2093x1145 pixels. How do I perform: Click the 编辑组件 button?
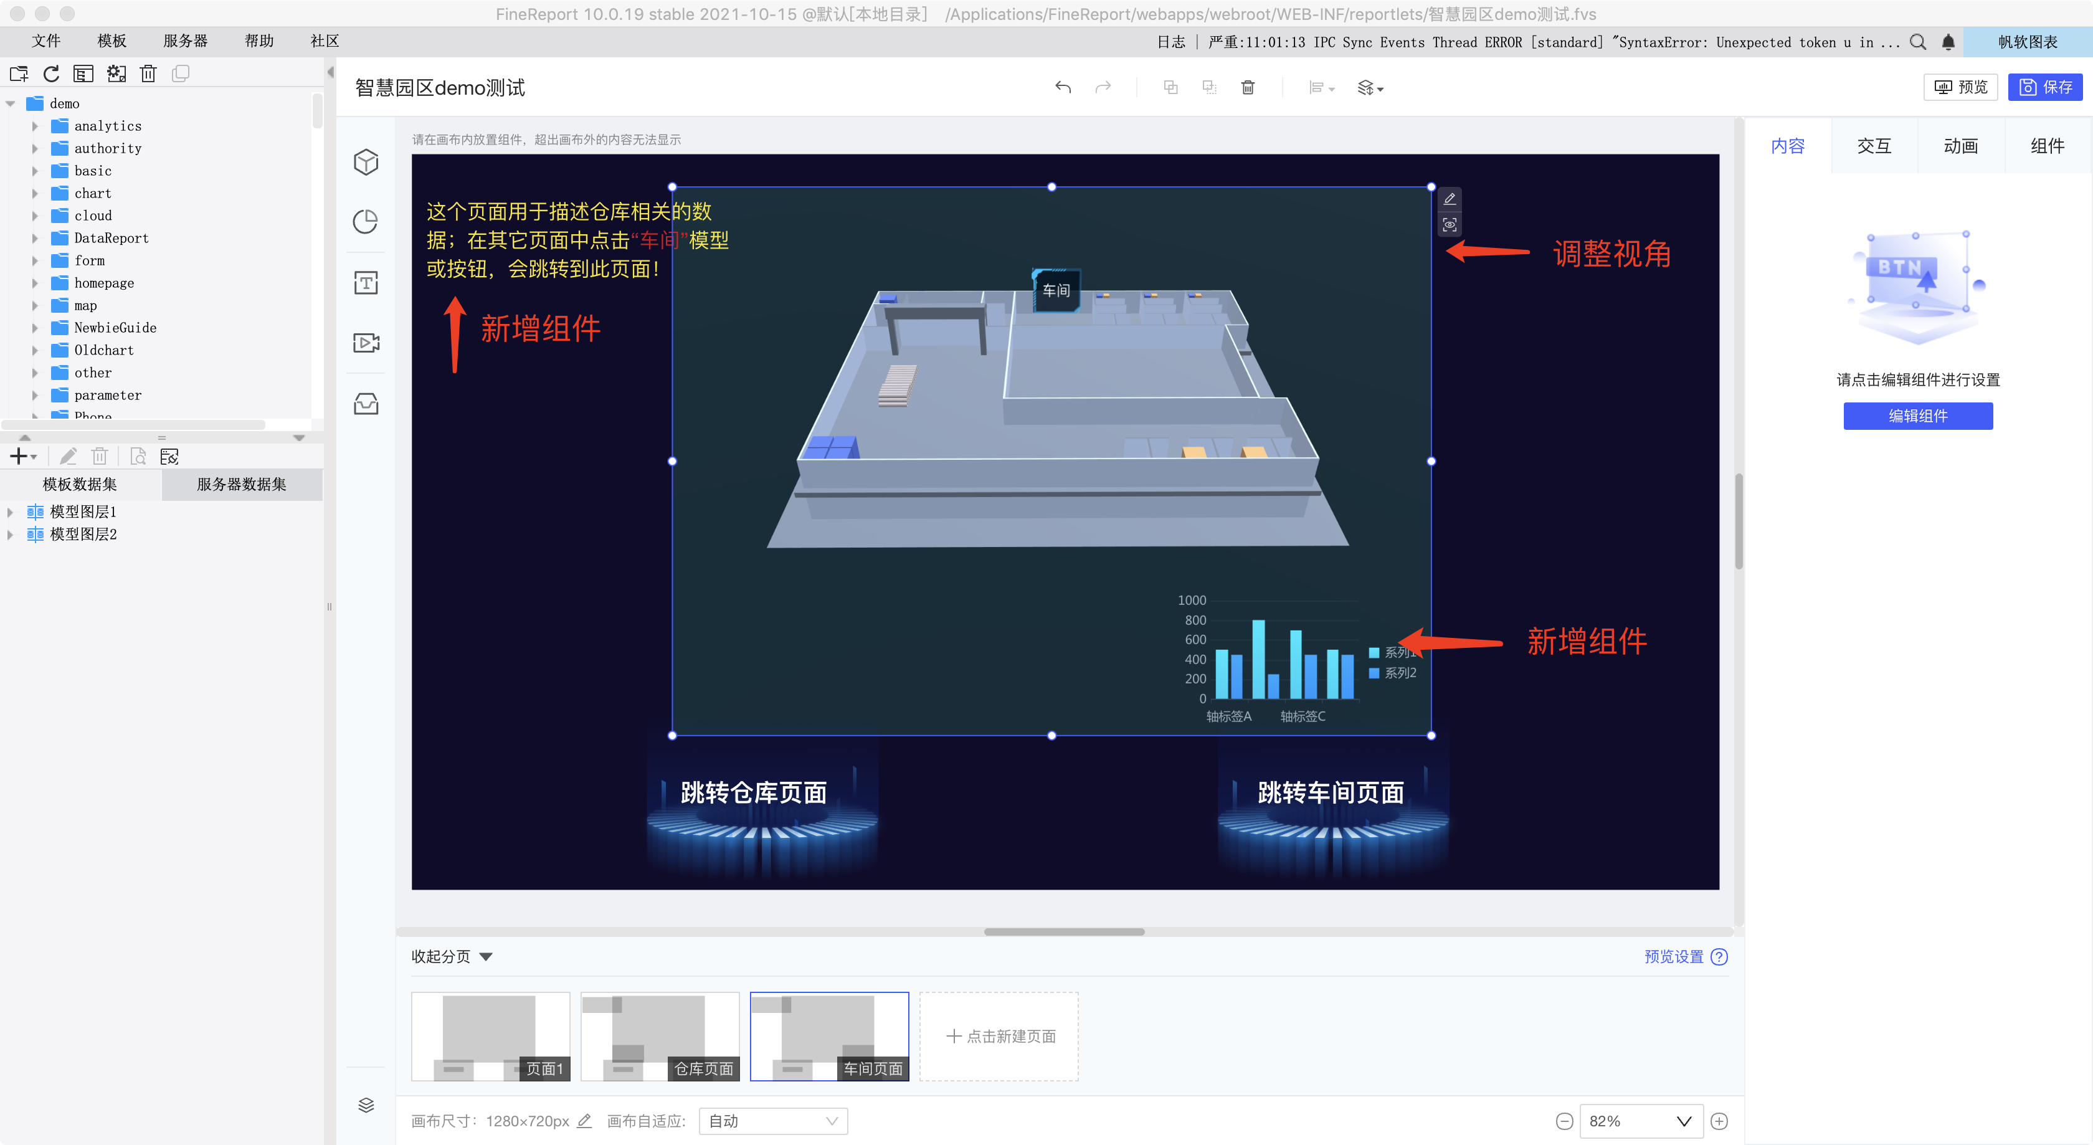[1917, 416]
